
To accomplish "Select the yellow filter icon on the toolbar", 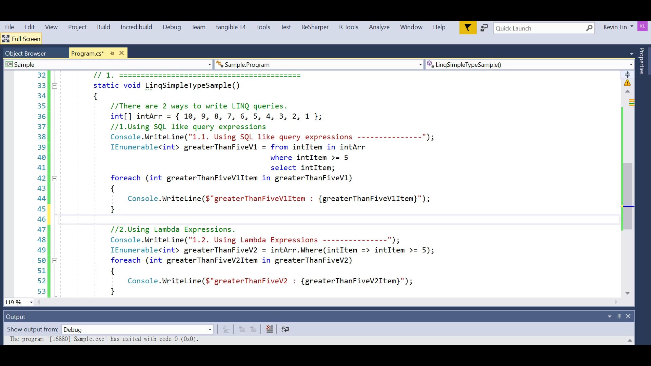I will [x=468, y=28].
